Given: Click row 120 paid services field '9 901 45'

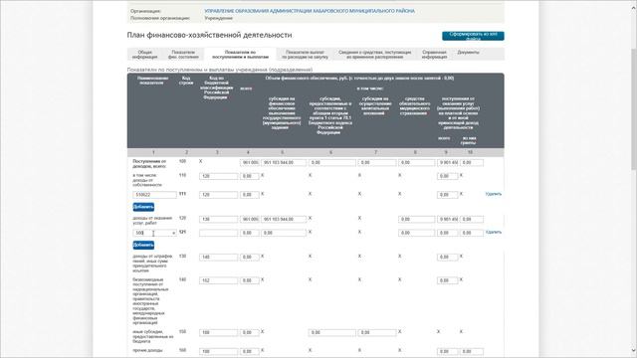Looking at the screenshot, I should click(447, 219).
